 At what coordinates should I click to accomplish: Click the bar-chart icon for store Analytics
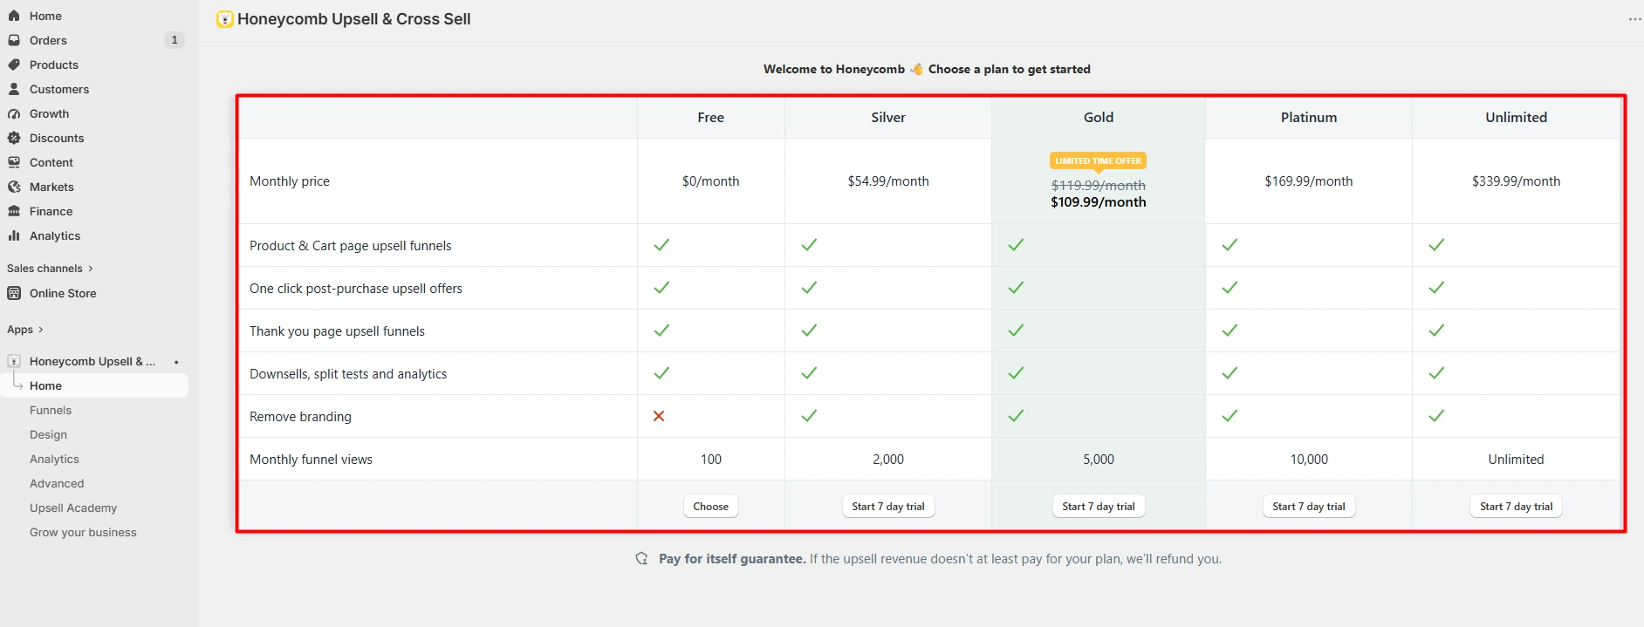[x=14, y=235]
